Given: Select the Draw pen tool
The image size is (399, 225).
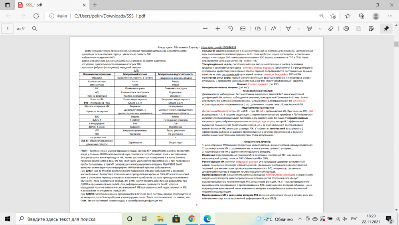Looking at the screenshot, I should 288,29.
